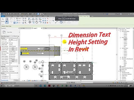134x100 pixels.
Task: Select the Trim/Extend tool
Action: [40, 22]
